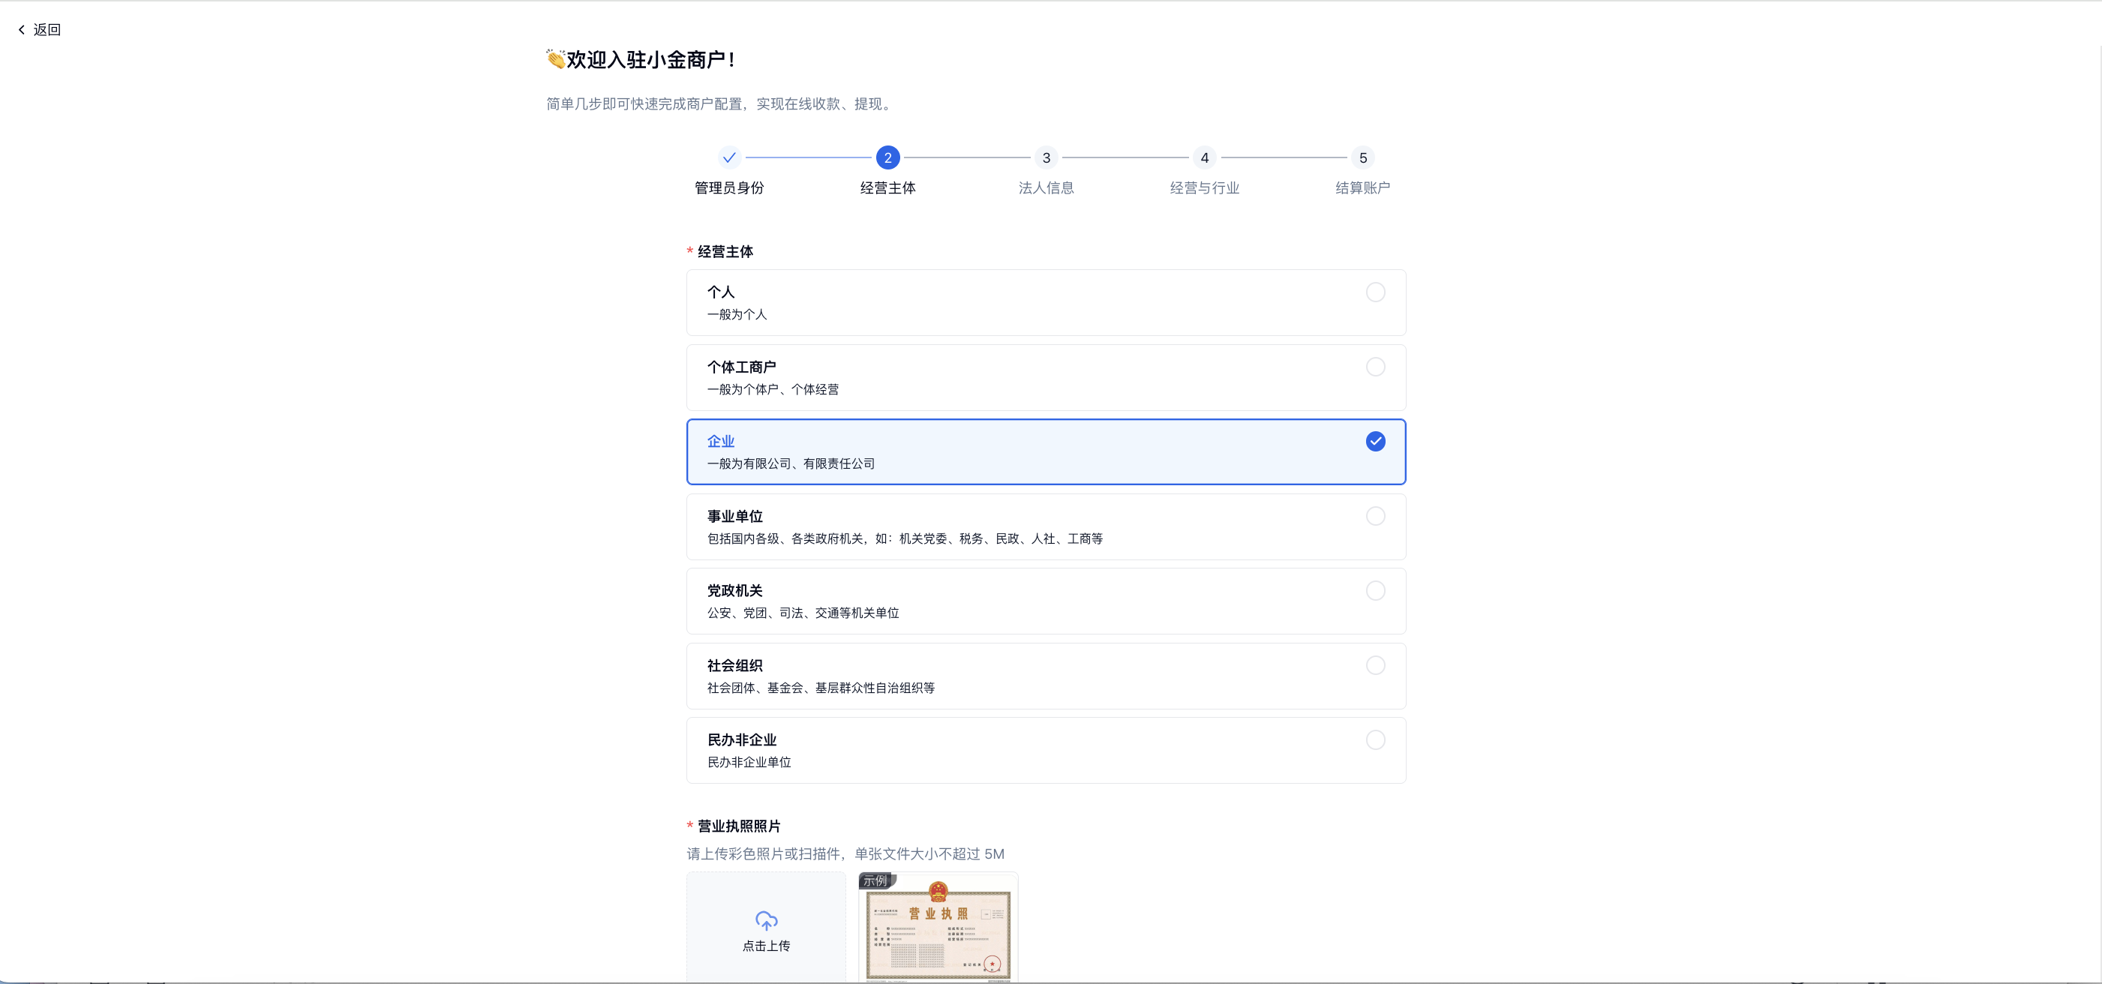Click the 返回 back arrow
The width and height of the screenshot is (2102, 984).
pos(22,29)
